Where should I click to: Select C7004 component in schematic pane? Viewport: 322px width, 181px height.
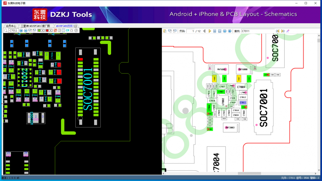(x=241, y=87)
